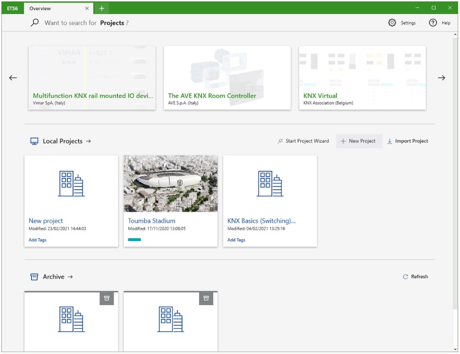Click the Refresh icon in Archive
460x354 pixels.
(405, 277)
